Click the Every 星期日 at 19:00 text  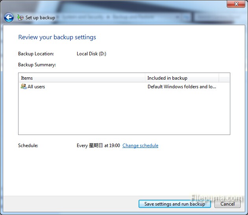tap(98, 145)
